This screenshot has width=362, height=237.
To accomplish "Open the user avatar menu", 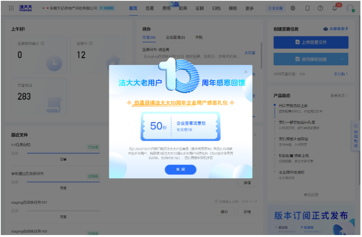I will click(351, 8).
